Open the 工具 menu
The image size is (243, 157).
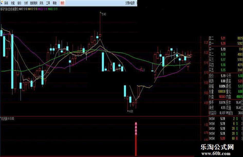click(x=48, y=3)
